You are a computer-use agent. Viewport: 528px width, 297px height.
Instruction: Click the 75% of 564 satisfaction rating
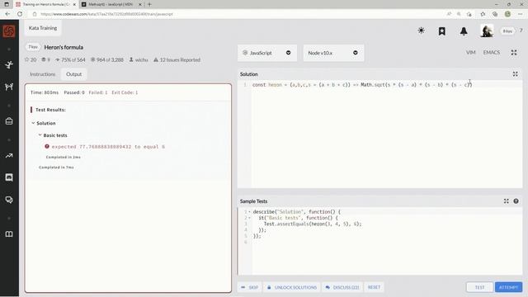pyautogui.click(x=70, y=59)
